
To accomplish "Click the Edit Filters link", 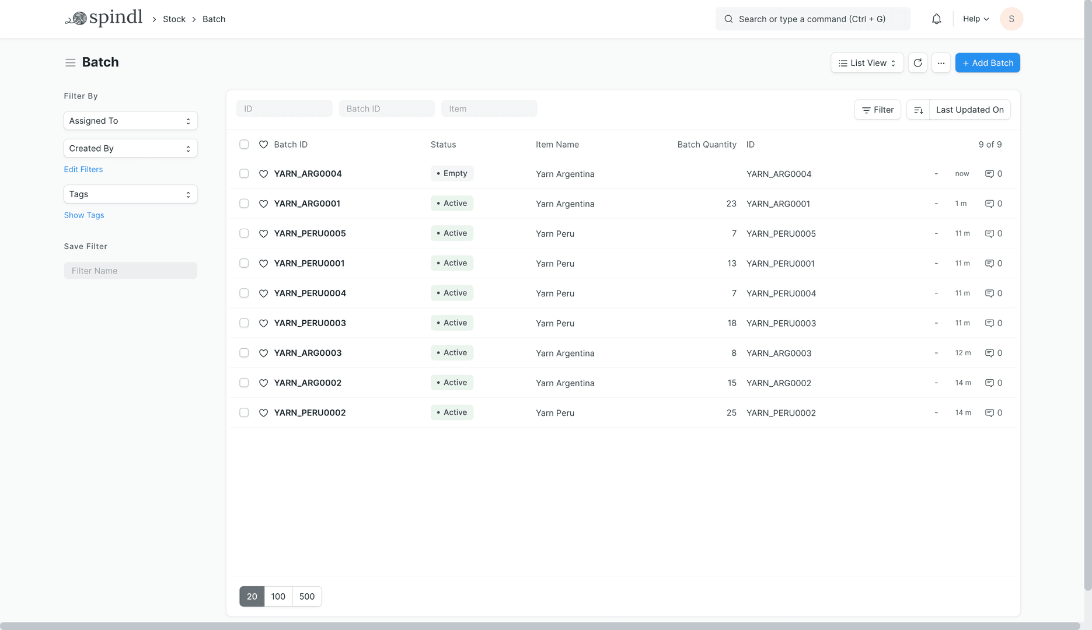I will pos(83,170).
